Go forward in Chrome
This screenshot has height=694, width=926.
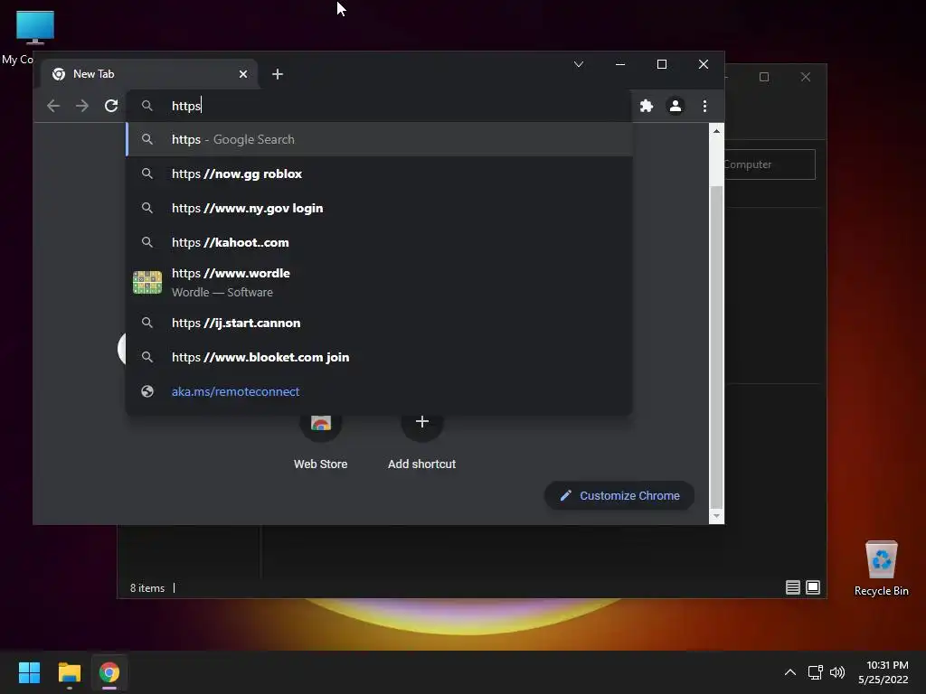[x=82, y=106]
